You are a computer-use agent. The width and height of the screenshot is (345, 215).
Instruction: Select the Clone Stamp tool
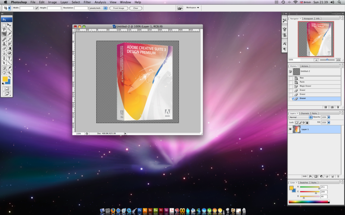click(4, 44)
